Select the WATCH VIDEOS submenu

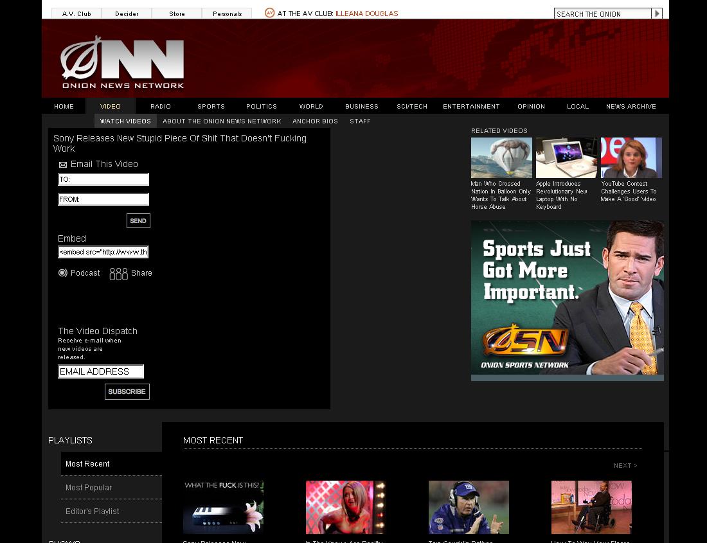pyautogui.click(x=125, y=121)
